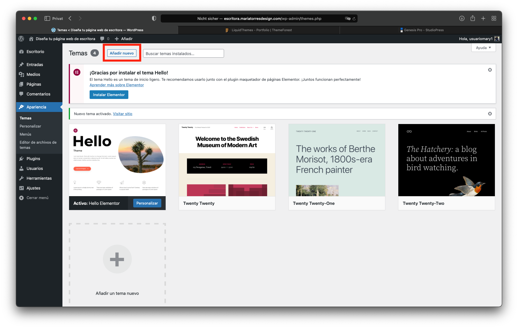Image resolution: width=518 pixels, height=328 pixels.
Task: Click the translate icon in address bar
Action: pos(347,18)
